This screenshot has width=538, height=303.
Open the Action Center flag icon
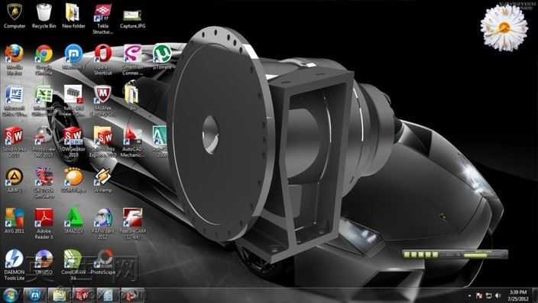tap(479, 296)
